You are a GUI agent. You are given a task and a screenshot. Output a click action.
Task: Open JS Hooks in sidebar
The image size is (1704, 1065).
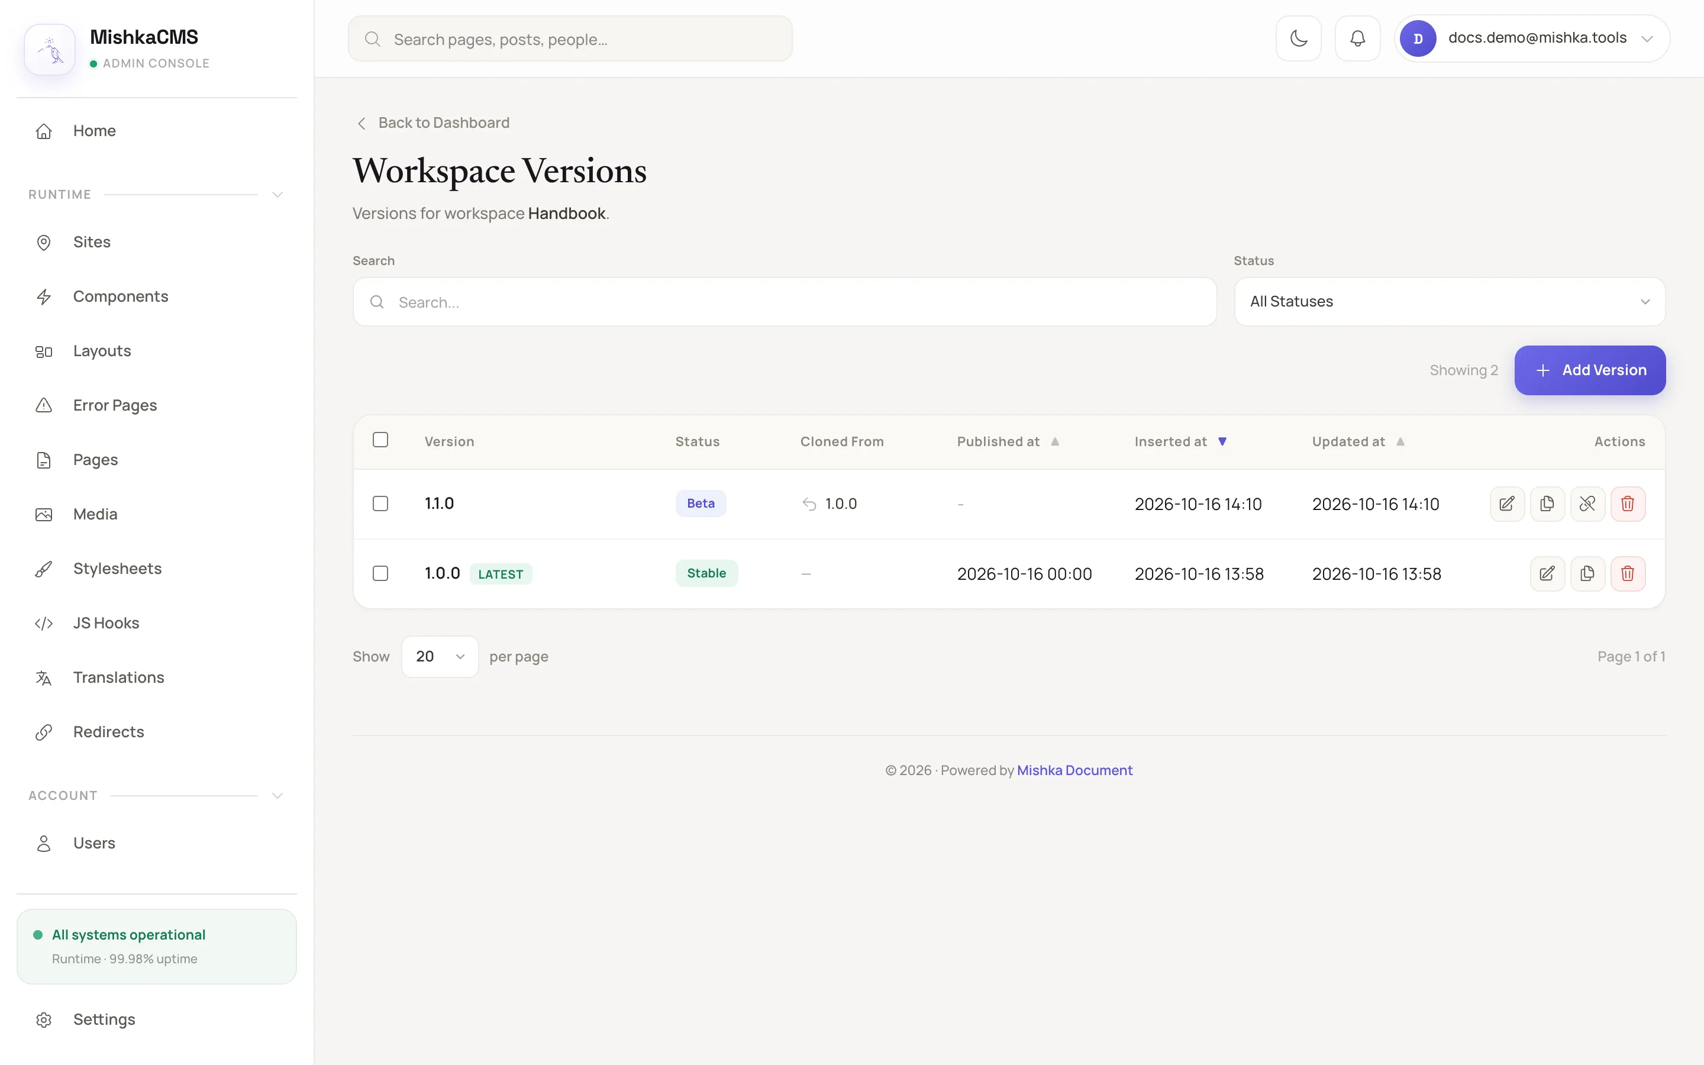(156, 624)
